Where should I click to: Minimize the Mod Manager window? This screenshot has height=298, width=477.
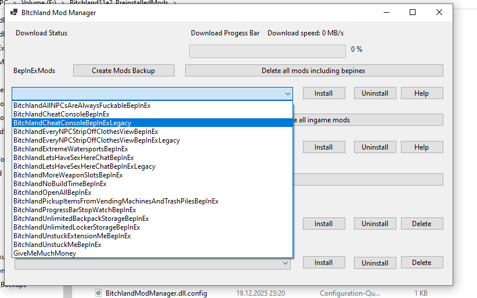386,12
